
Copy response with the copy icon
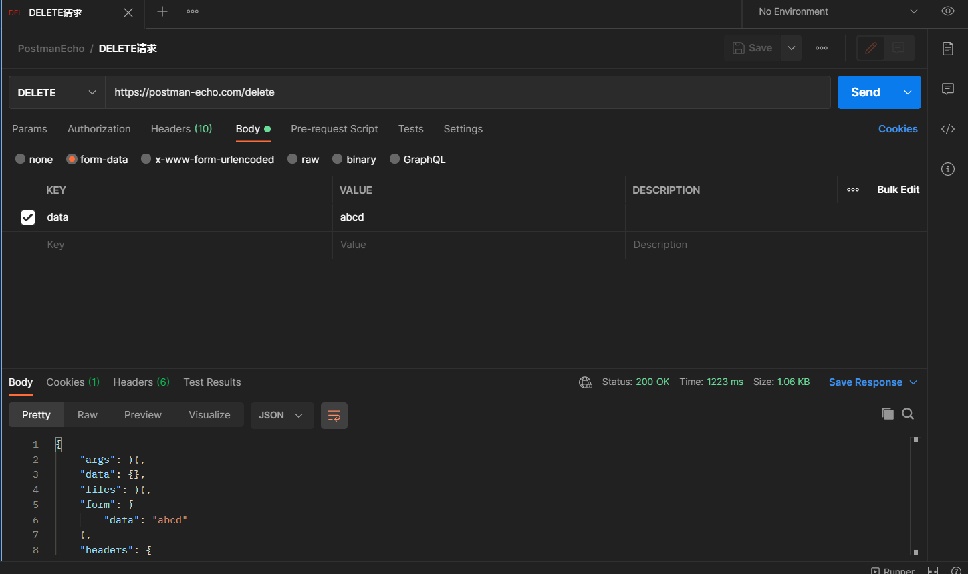coord(887,414)
